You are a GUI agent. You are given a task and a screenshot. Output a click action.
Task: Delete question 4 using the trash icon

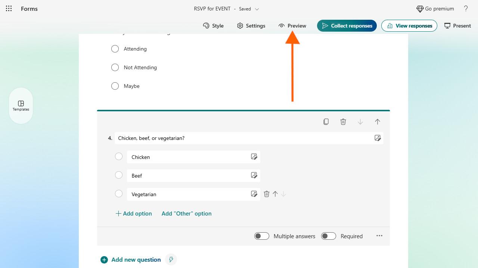click(343, 122)
